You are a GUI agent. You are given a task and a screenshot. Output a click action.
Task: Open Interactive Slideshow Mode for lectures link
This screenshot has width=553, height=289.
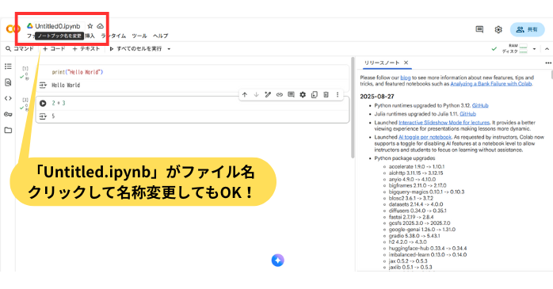pyautogui.click(x=444, y=123)
